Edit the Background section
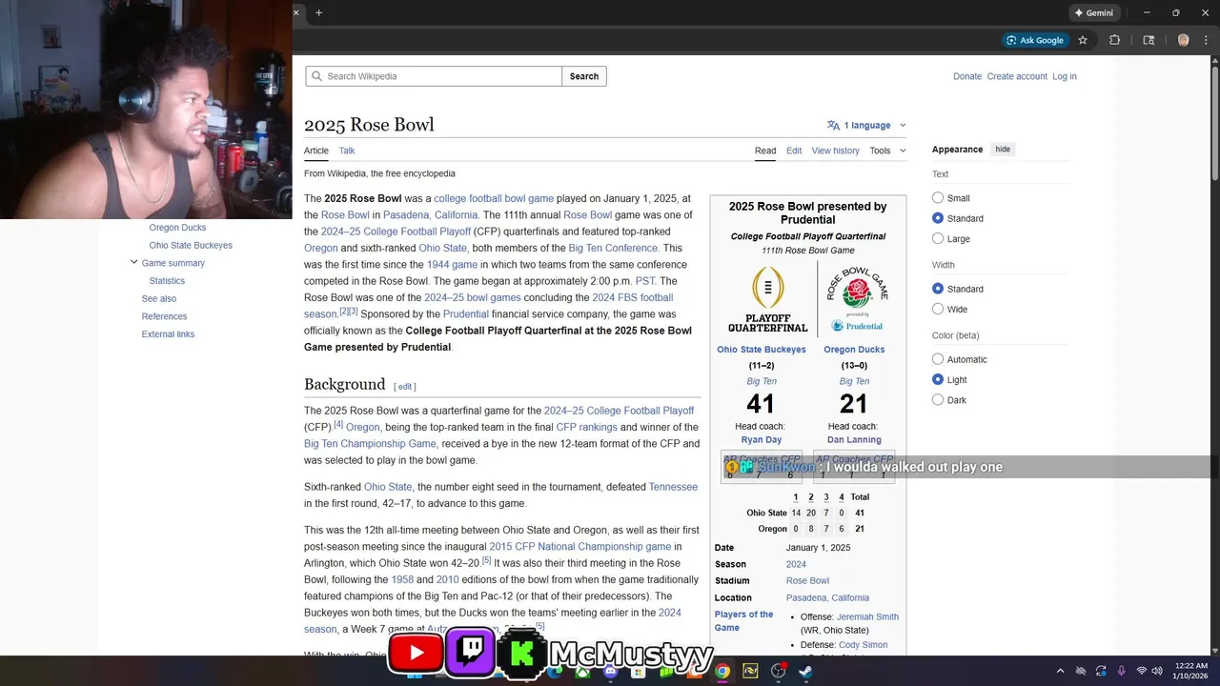 pyautogui.click(x=405, y=386)
